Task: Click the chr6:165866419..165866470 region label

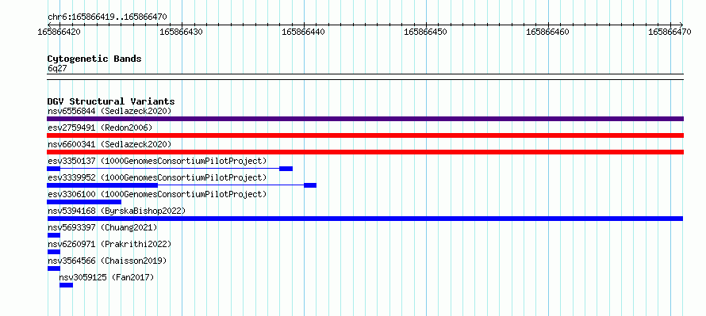Action: click(107, 17)
